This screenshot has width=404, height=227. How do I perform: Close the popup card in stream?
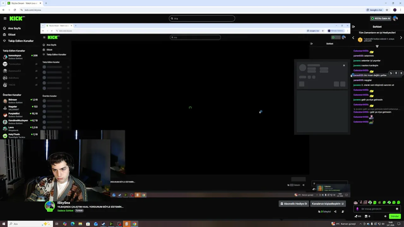click(x=344, y=66)
